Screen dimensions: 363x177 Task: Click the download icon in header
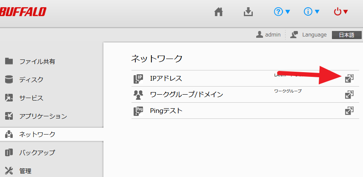pyautogui.click(x=248, y=12)
